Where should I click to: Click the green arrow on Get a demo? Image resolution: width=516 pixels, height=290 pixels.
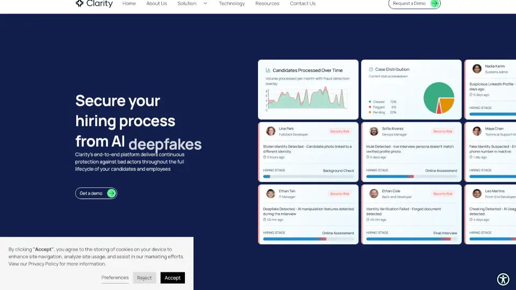pyautogui.click(x=111, y=193)
